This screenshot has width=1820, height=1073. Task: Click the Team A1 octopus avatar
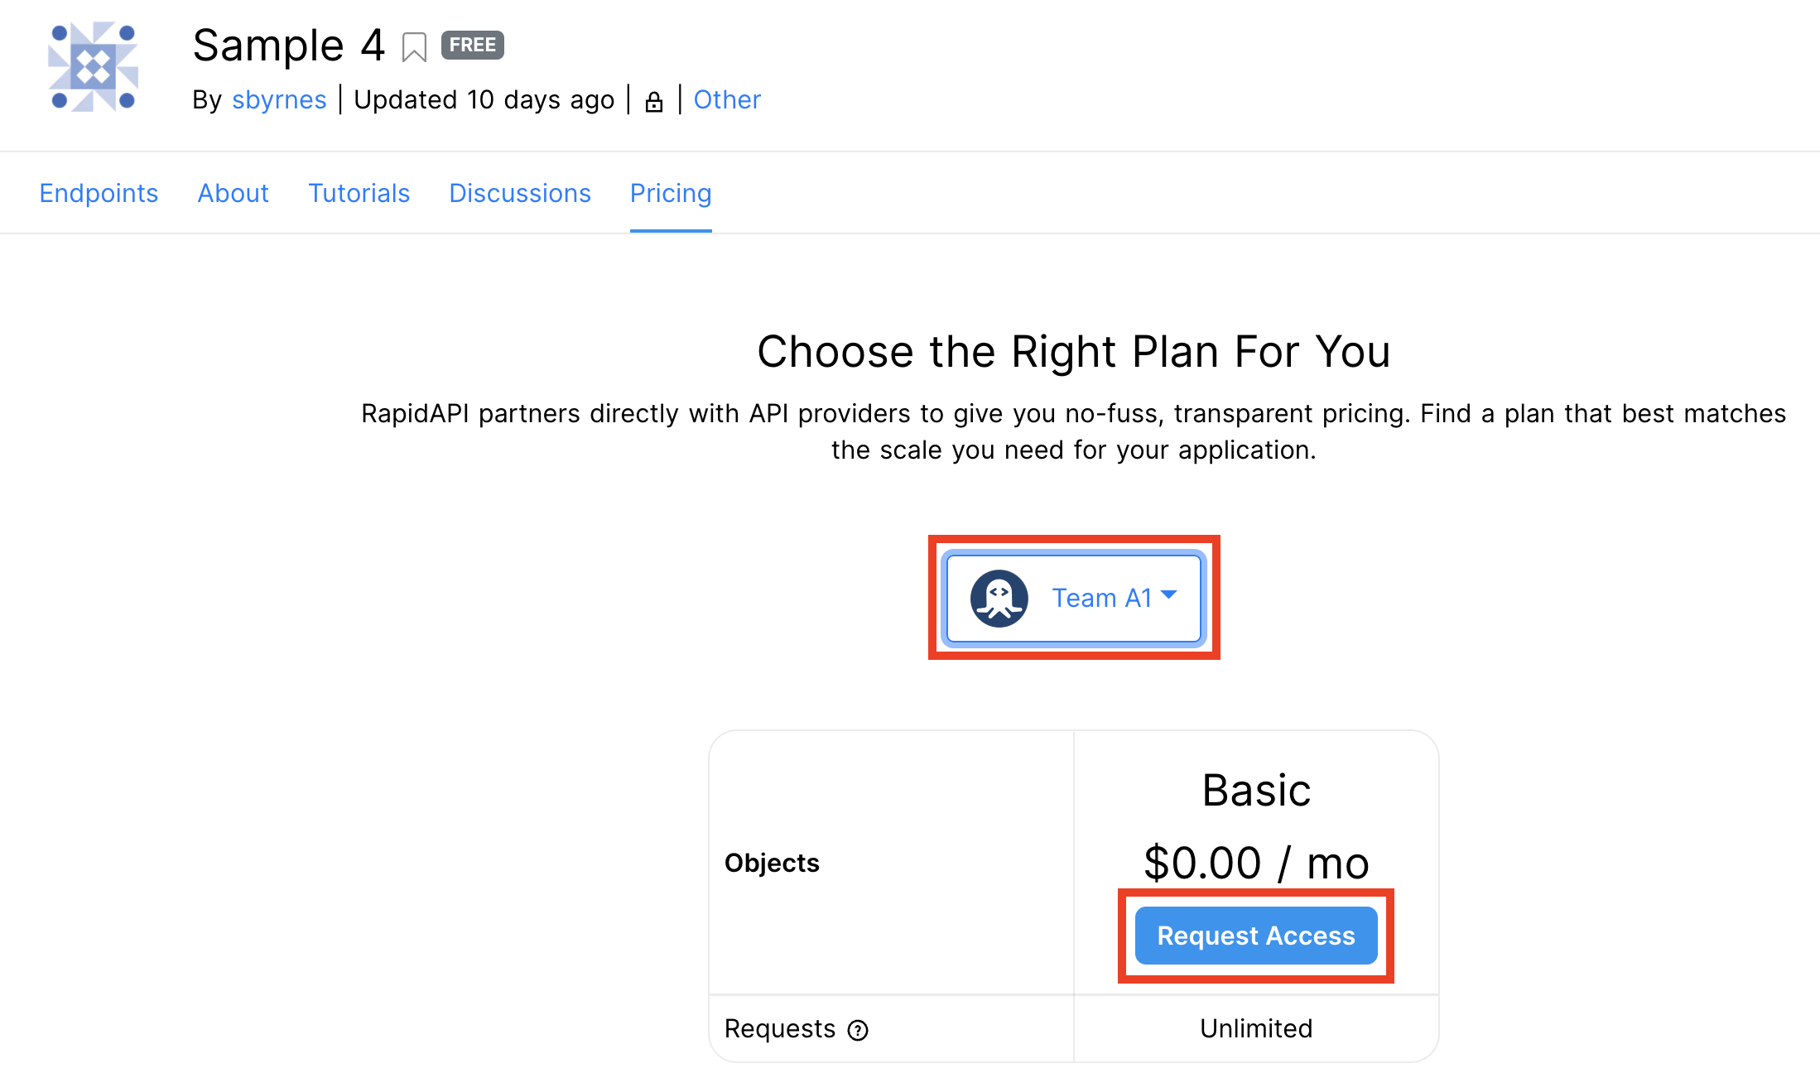coord(999,598)
